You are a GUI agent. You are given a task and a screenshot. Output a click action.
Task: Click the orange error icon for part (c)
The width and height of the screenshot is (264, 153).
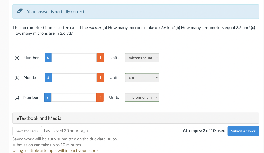[100, 97]
